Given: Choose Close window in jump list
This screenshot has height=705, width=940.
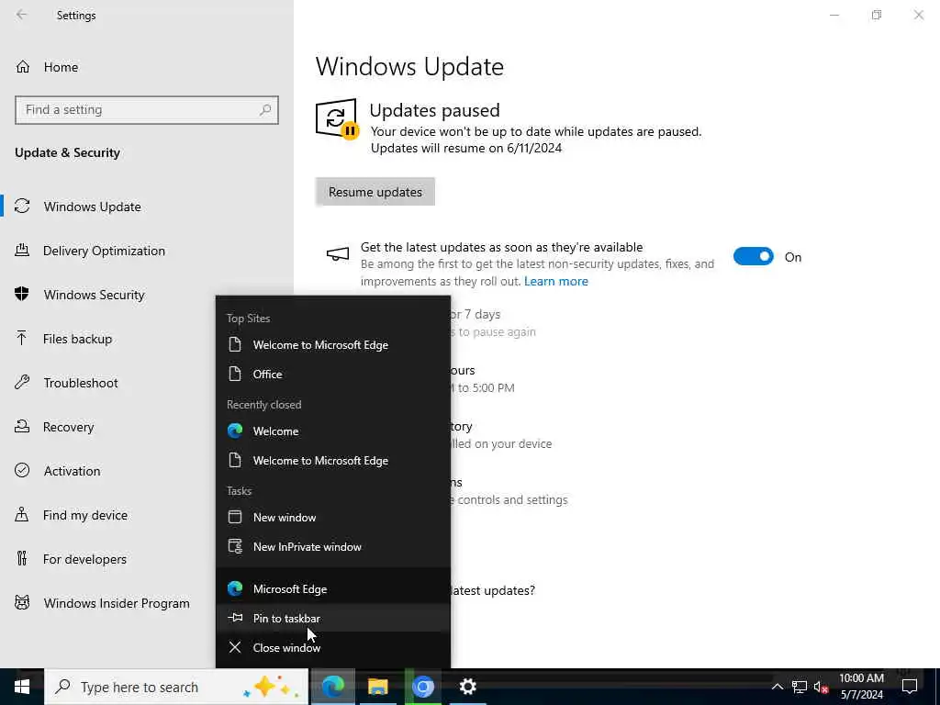Looking at the screenshot, I should pos(332,647).
